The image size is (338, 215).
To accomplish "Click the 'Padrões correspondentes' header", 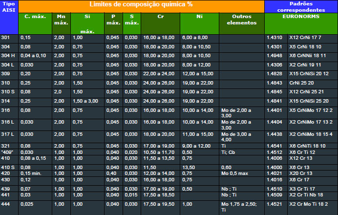I will point(301,6).
